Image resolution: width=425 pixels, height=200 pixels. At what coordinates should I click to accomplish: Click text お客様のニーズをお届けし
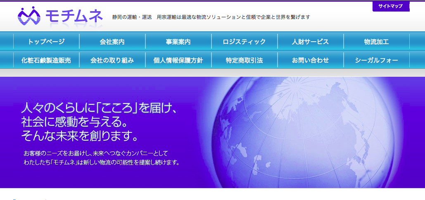coord(57,153)
